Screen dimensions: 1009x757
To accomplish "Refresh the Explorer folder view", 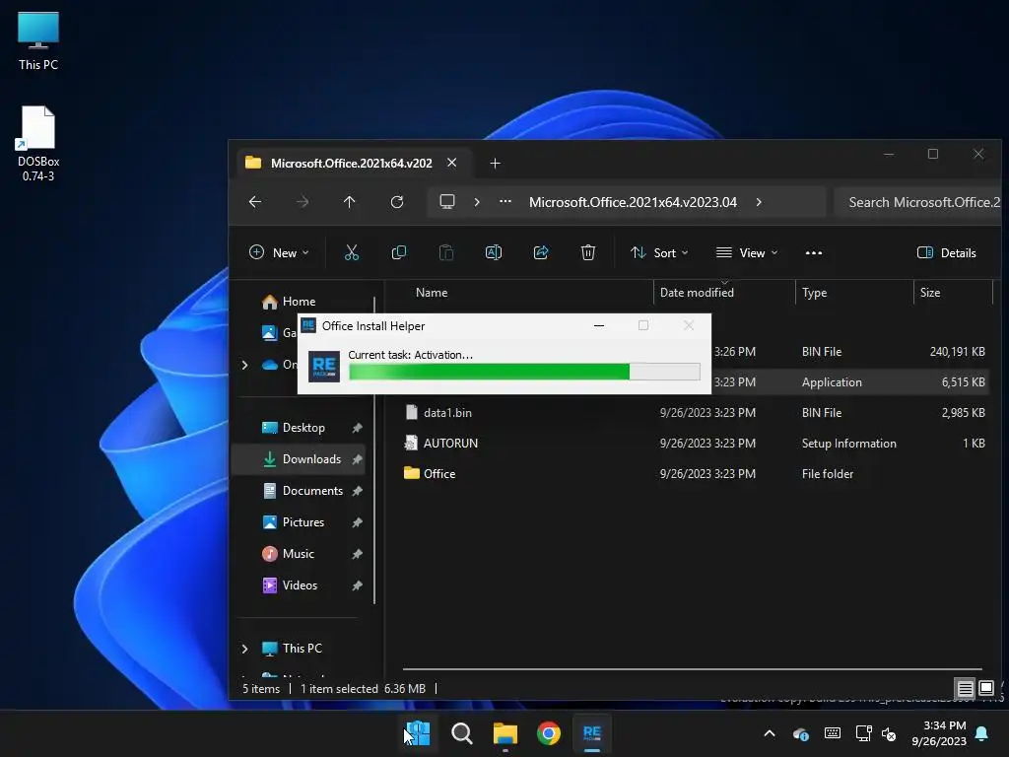I will (397, 202).
